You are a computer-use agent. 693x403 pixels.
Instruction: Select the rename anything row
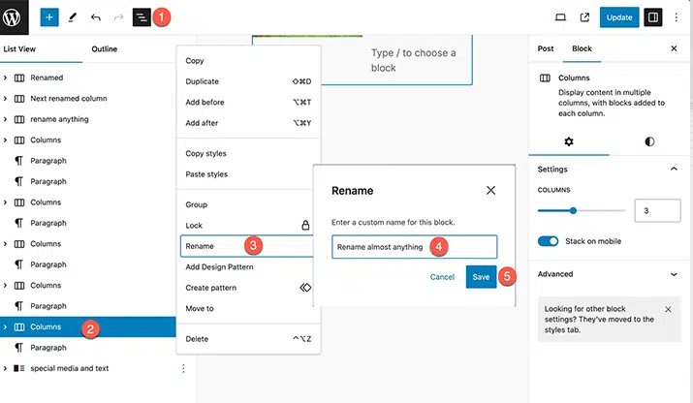coord(88,119)
